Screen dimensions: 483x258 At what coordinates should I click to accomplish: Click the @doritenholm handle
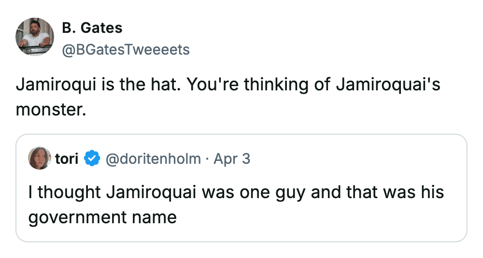tap(153, 158)
